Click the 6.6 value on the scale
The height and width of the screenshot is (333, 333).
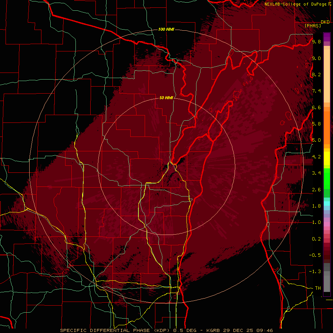pyautogui.click(x=316, y=107)
